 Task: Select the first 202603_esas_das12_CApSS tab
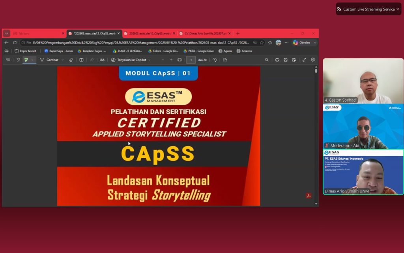point(94,33)
